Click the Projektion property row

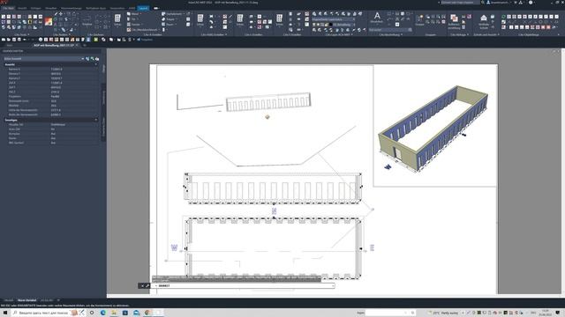tap(50, 96)
